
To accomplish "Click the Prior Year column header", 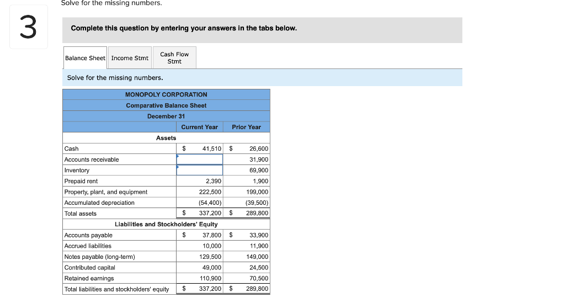I will pos(247,127).
